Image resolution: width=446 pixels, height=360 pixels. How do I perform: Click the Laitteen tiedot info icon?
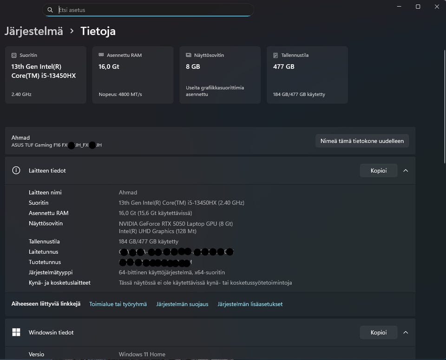[16, 170]
